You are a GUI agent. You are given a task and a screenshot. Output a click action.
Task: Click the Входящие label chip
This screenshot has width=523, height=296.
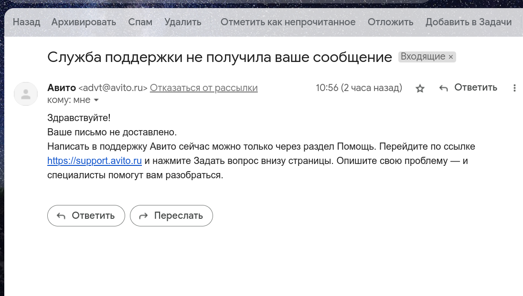[423, 57]
